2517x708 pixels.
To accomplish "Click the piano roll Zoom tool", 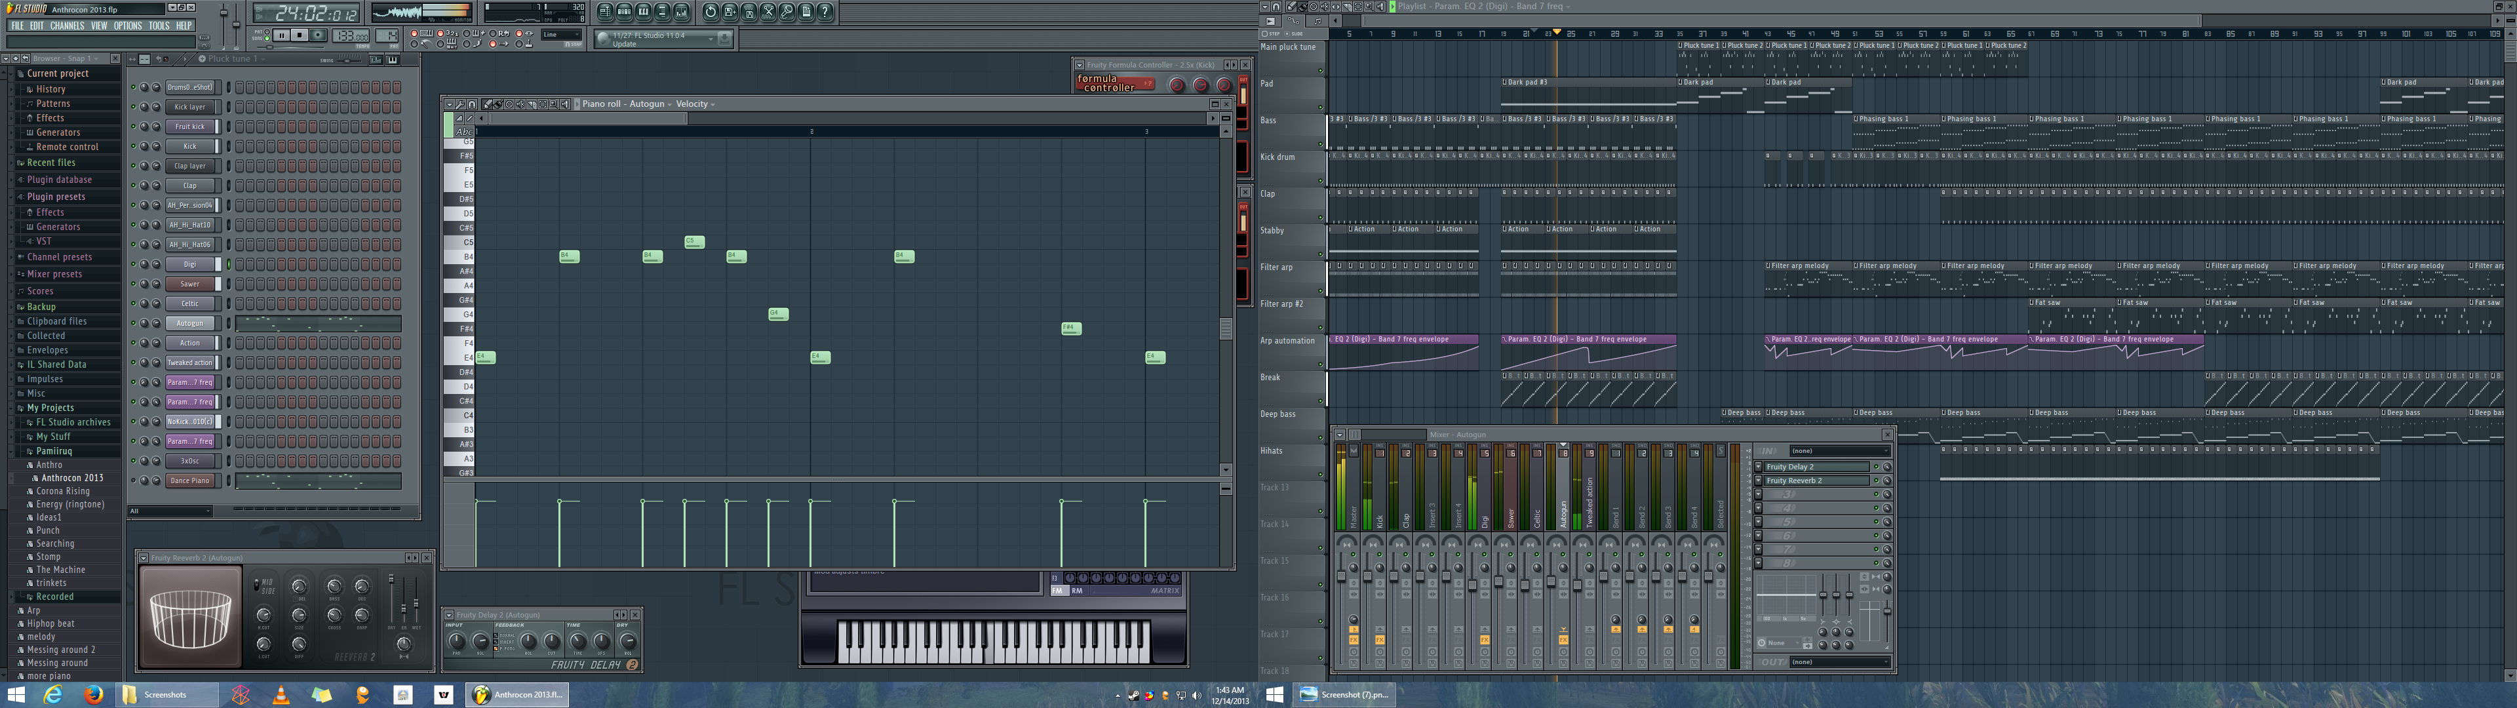I will tap(554, 105).
